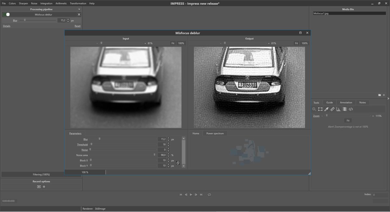This screenshot has width=390, height=212.
Task: Open the Arithmetic menu
Action: 61,3
